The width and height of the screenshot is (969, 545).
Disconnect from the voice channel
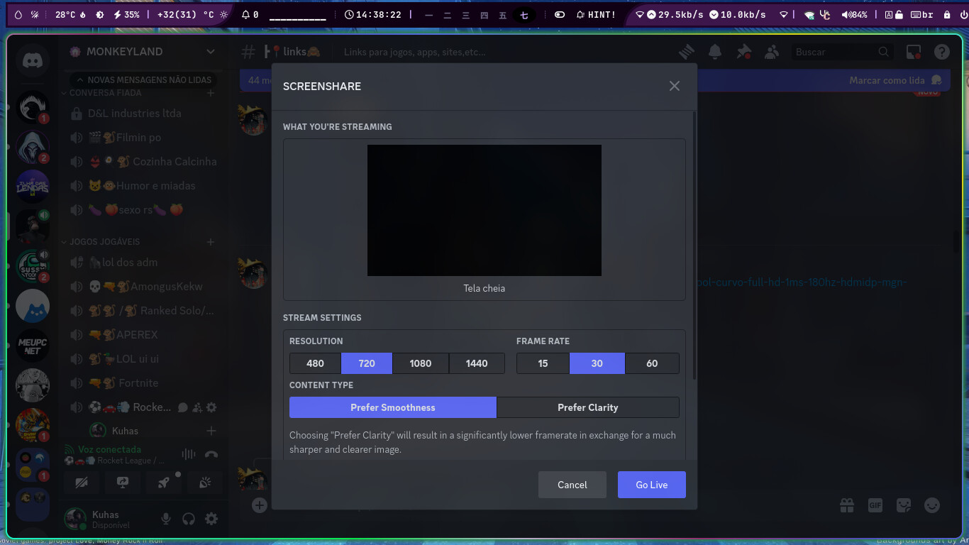click(211, 455)
